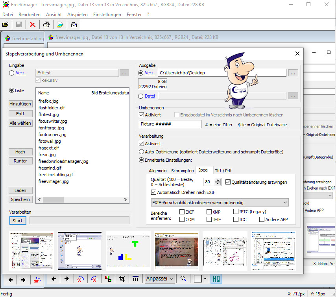
Task: Rotate the image 90° clockwise
Action: point(94,279)
